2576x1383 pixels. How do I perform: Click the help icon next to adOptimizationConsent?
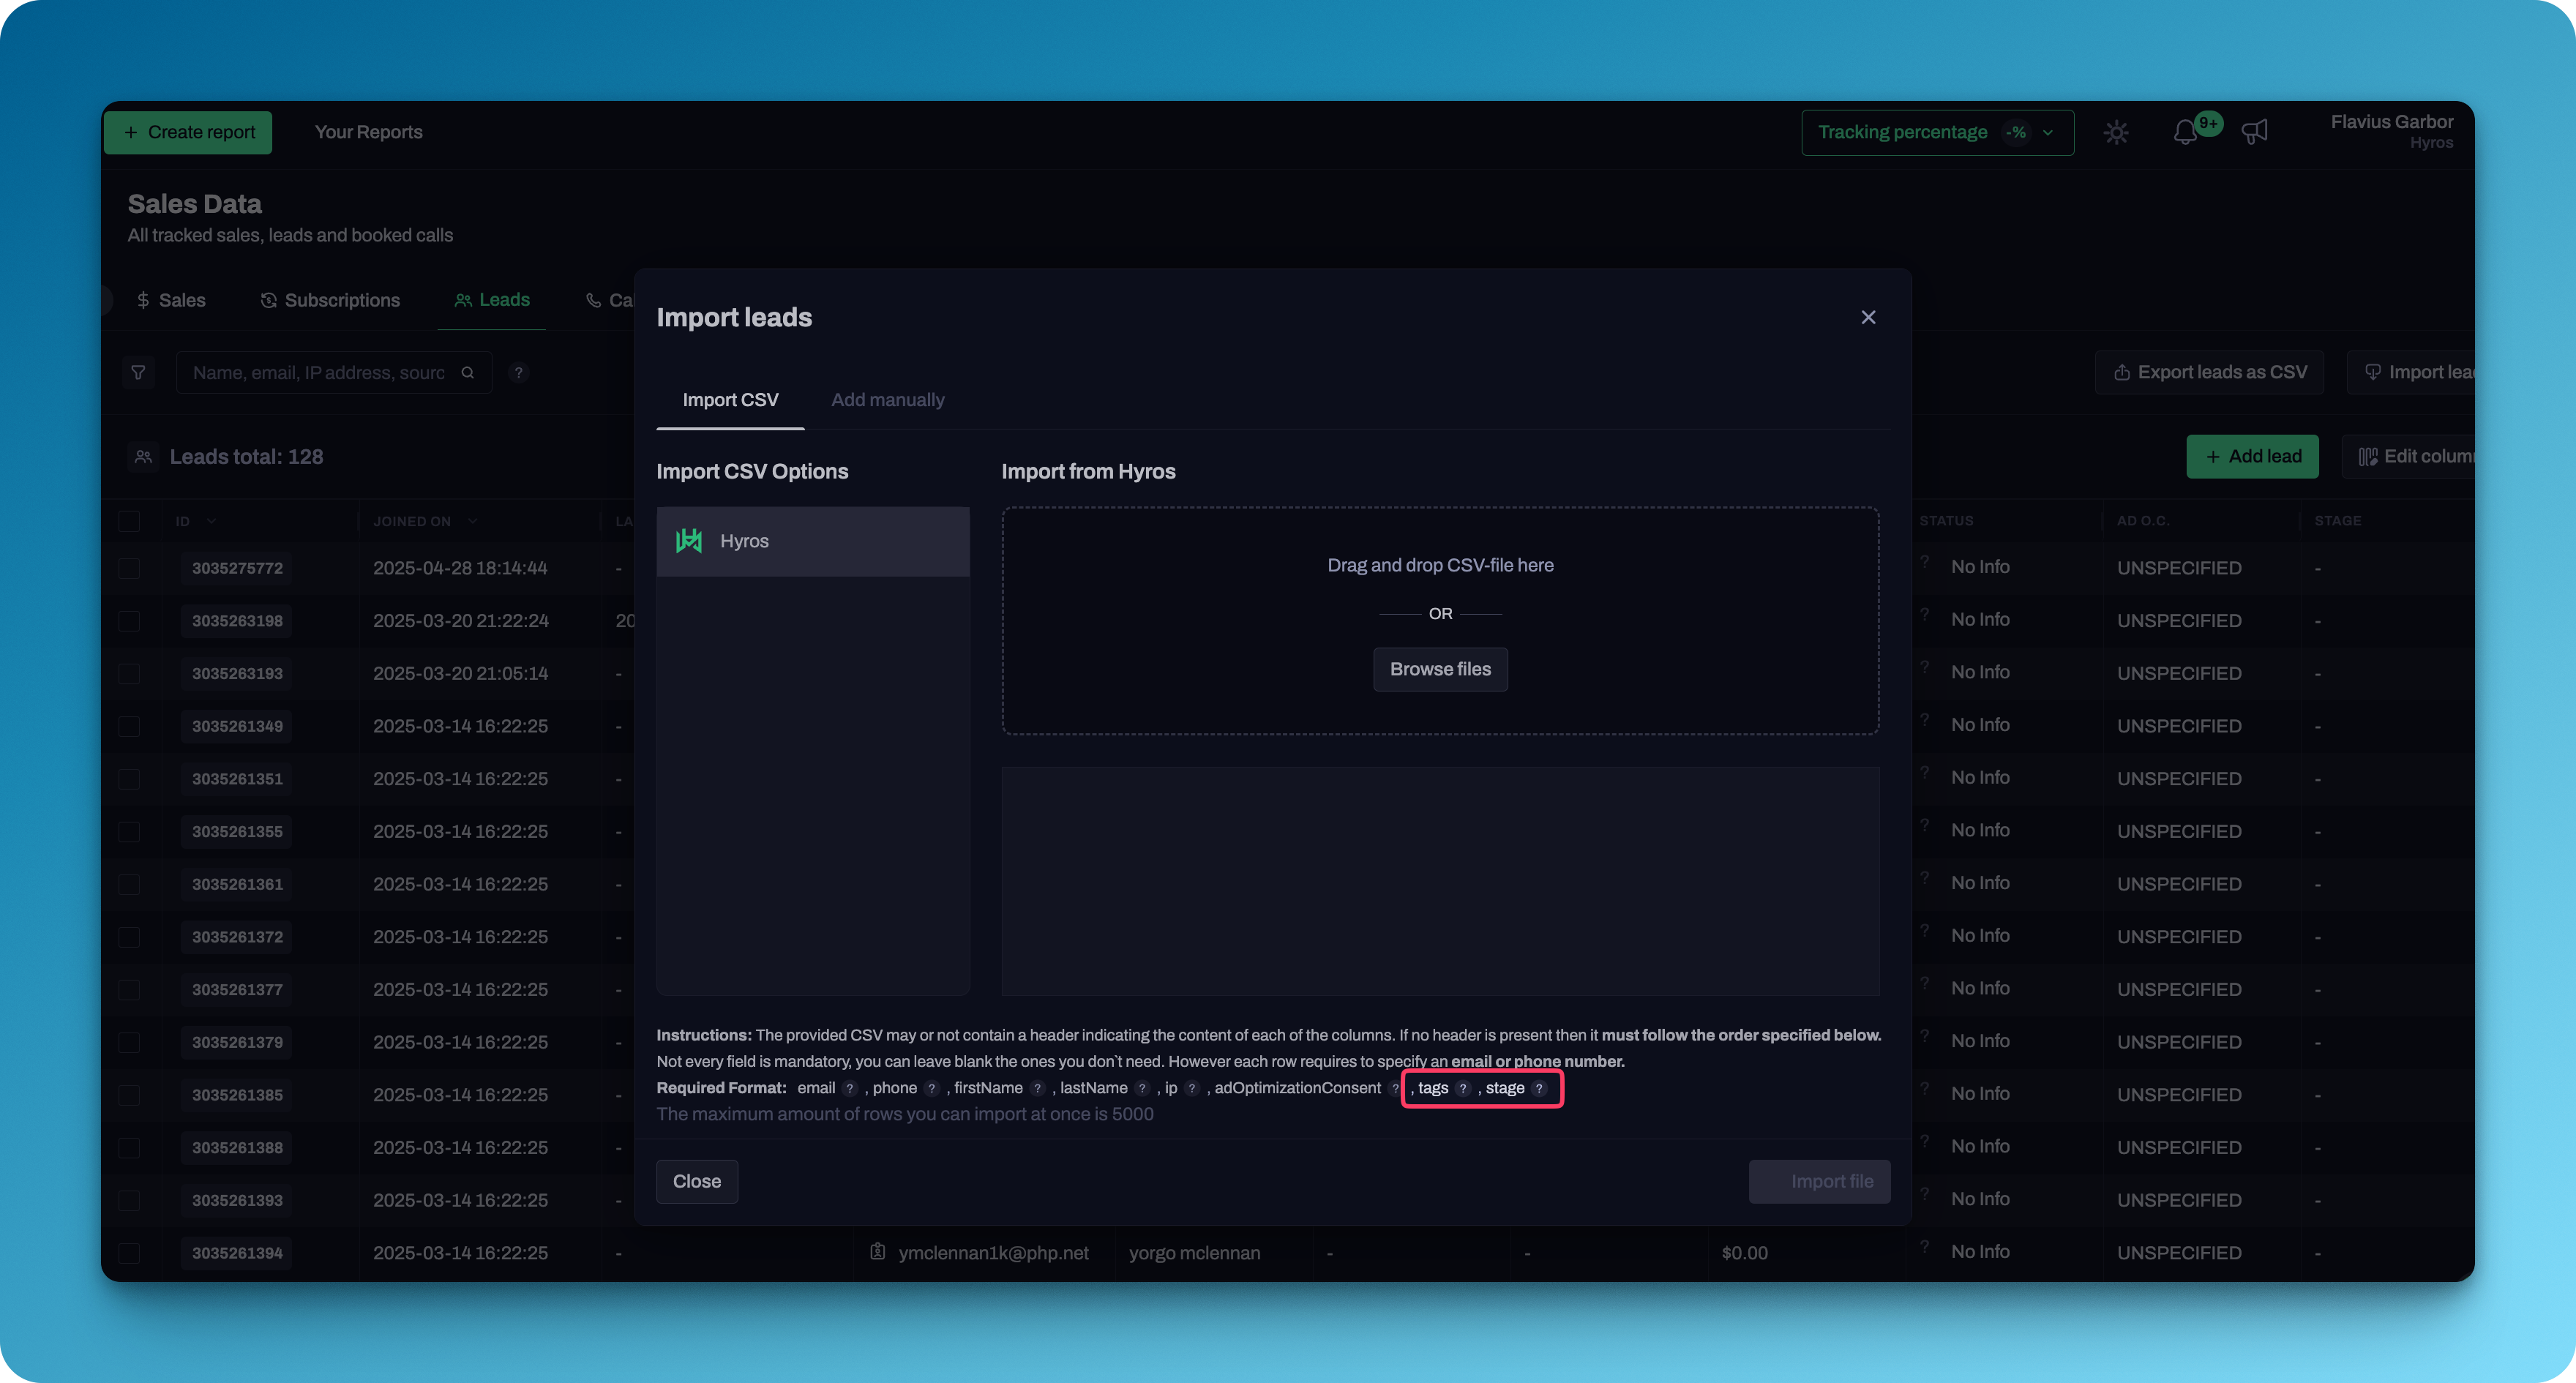click(x=1395, y=1088)
